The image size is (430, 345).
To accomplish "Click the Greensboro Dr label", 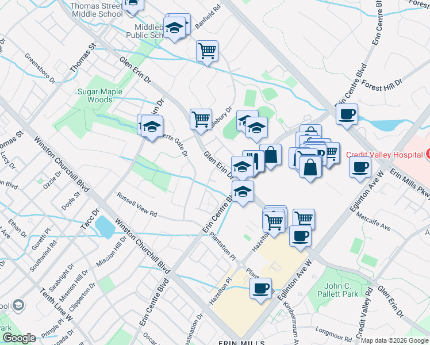I will point(40,68).
